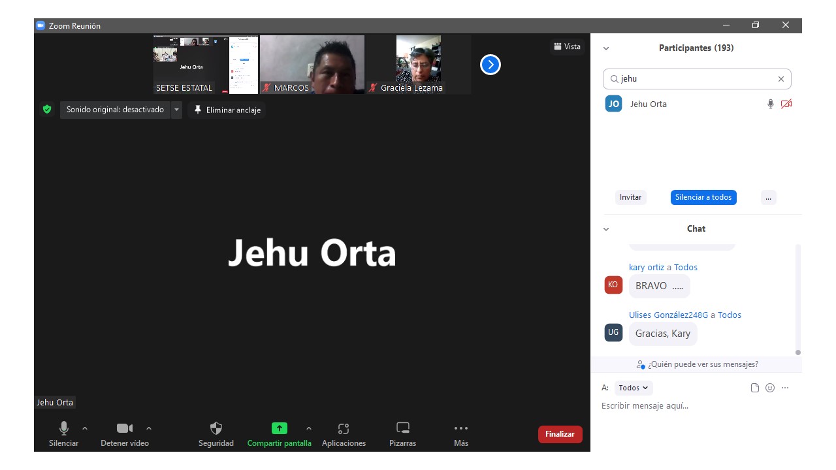The width and height of the screenshot is (836, 470).
Task: End meeting with Finalizar button
Action: coord(560,434)
